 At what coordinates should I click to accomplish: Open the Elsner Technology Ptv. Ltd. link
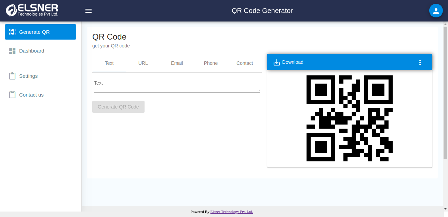[231, 212]
